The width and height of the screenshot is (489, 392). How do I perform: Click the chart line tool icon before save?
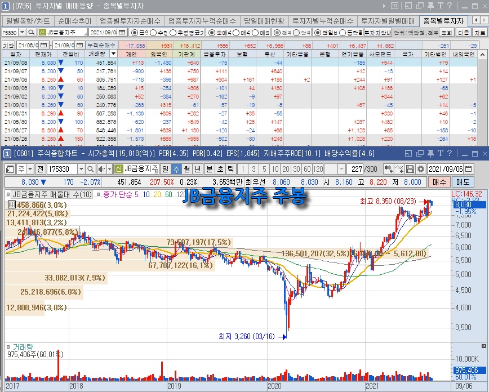(399, 170)
